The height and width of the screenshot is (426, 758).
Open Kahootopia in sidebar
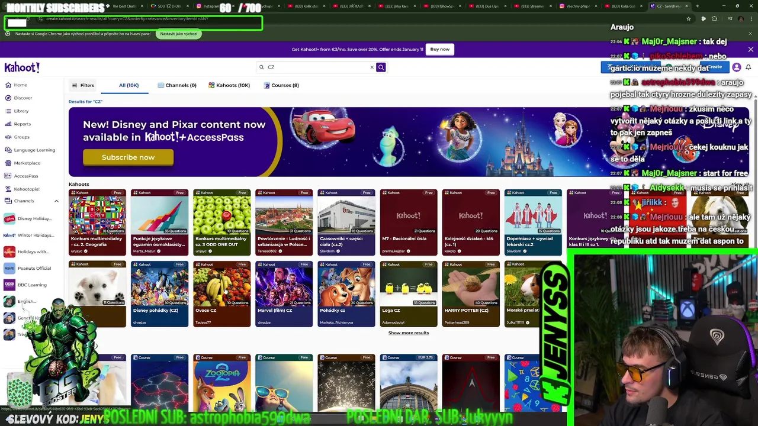(27, 189)
